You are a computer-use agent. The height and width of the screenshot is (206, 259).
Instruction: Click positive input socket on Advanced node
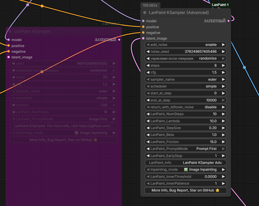pos(143,27)
